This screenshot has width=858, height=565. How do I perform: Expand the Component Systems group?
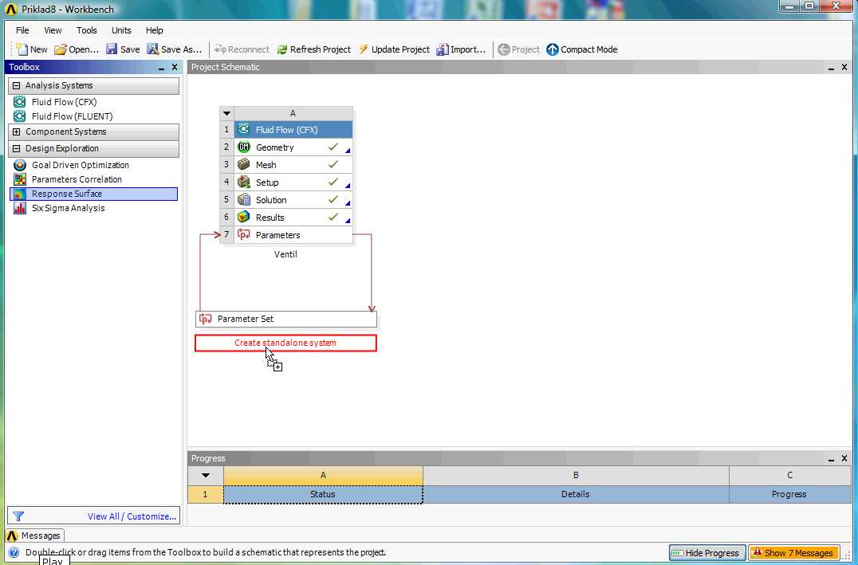[x=17, y=131]
